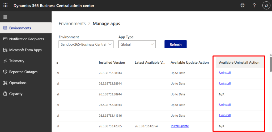Open the settings gear icon

point(242,6)
